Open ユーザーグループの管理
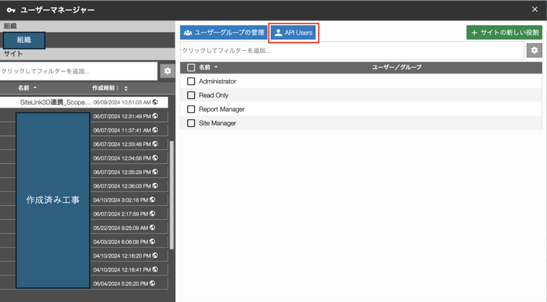The width and height of the screenshot is (547, 302). [223, 33]
